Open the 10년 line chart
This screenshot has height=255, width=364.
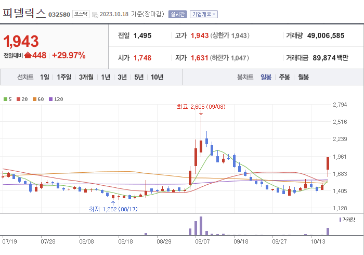(157, 77)
